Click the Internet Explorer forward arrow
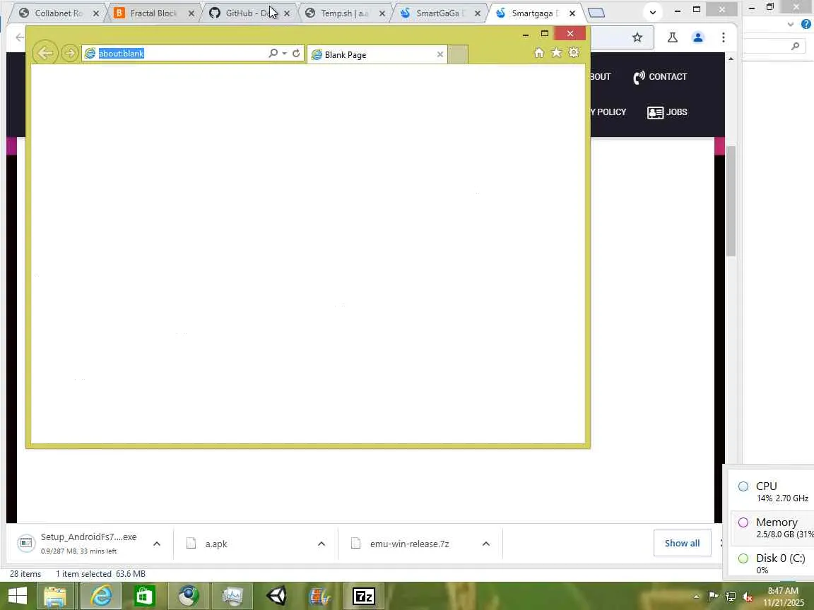Viewport: 814px width, 610px height. [69, 53]
